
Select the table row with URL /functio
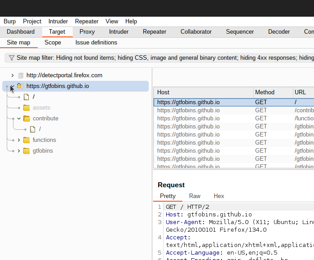(234, 119)
